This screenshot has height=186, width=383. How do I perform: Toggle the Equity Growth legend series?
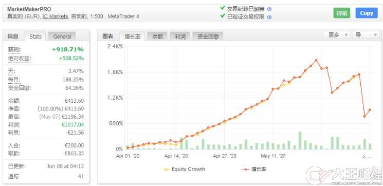tap(185, 169)
